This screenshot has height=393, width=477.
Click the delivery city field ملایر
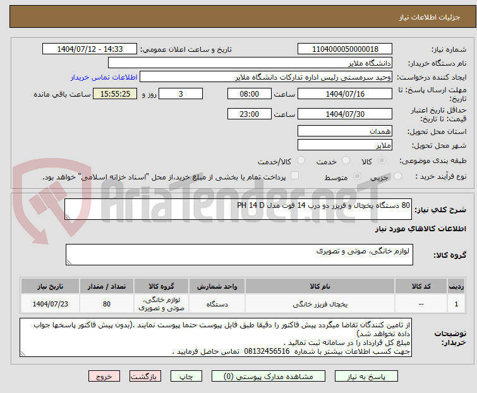point(345,145)
